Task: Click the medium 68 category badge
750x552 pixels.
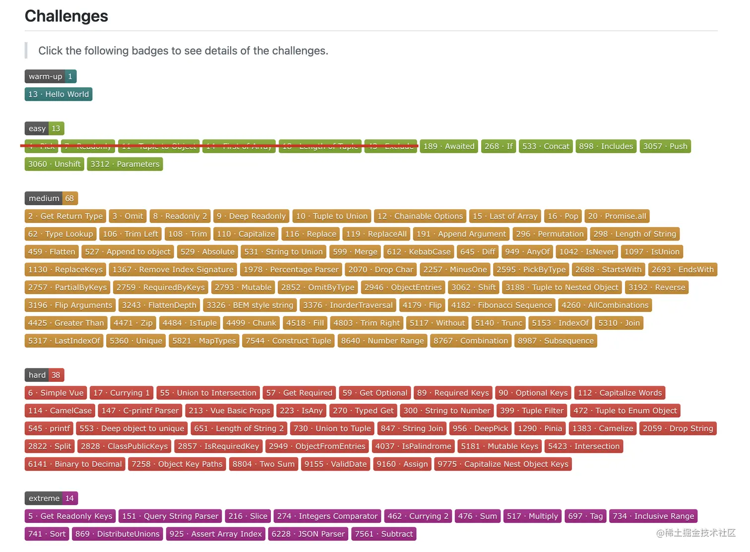Action: [x=51, y=198]
